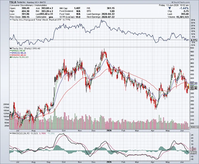The height and width of the screenshot is (164, 199).
Task: Click the Chg value -5.75
Action: point(186,11)
